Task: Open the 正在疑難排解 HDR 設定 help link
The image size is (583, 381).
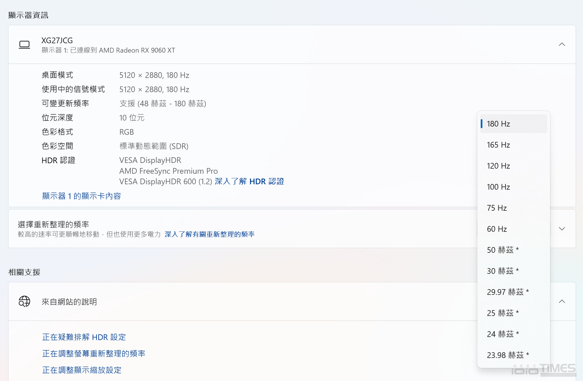Action: tap(84, 337)
